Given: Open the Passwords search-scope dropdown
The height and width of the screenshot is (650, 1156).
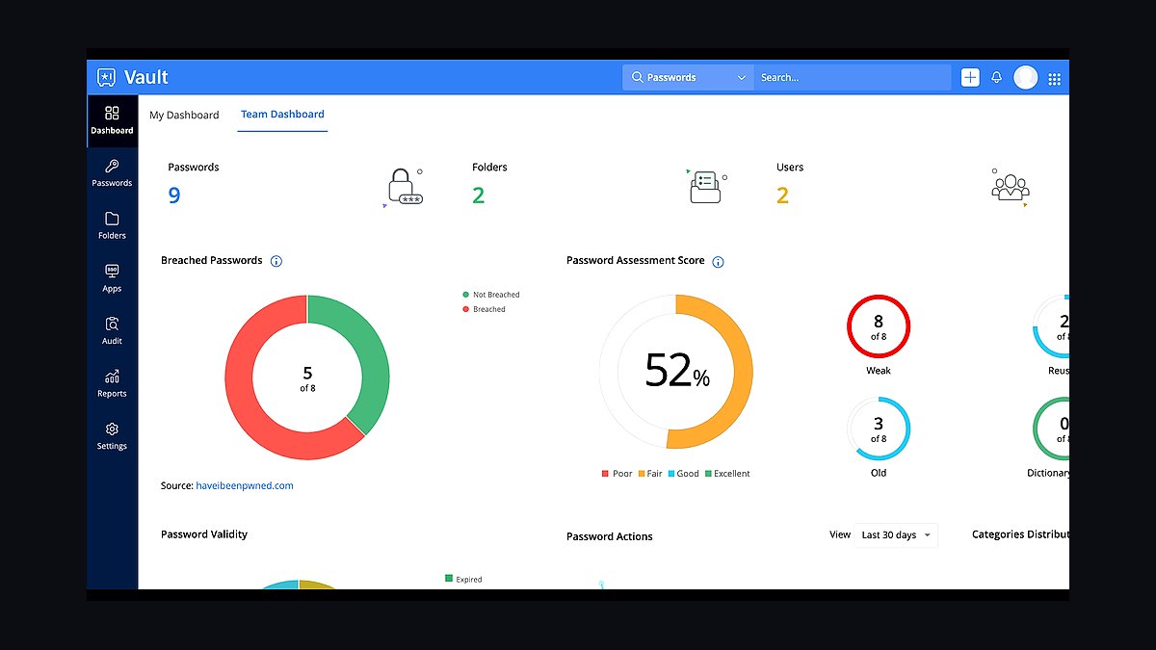Looking at the screenshot, I should pos(688,77).
